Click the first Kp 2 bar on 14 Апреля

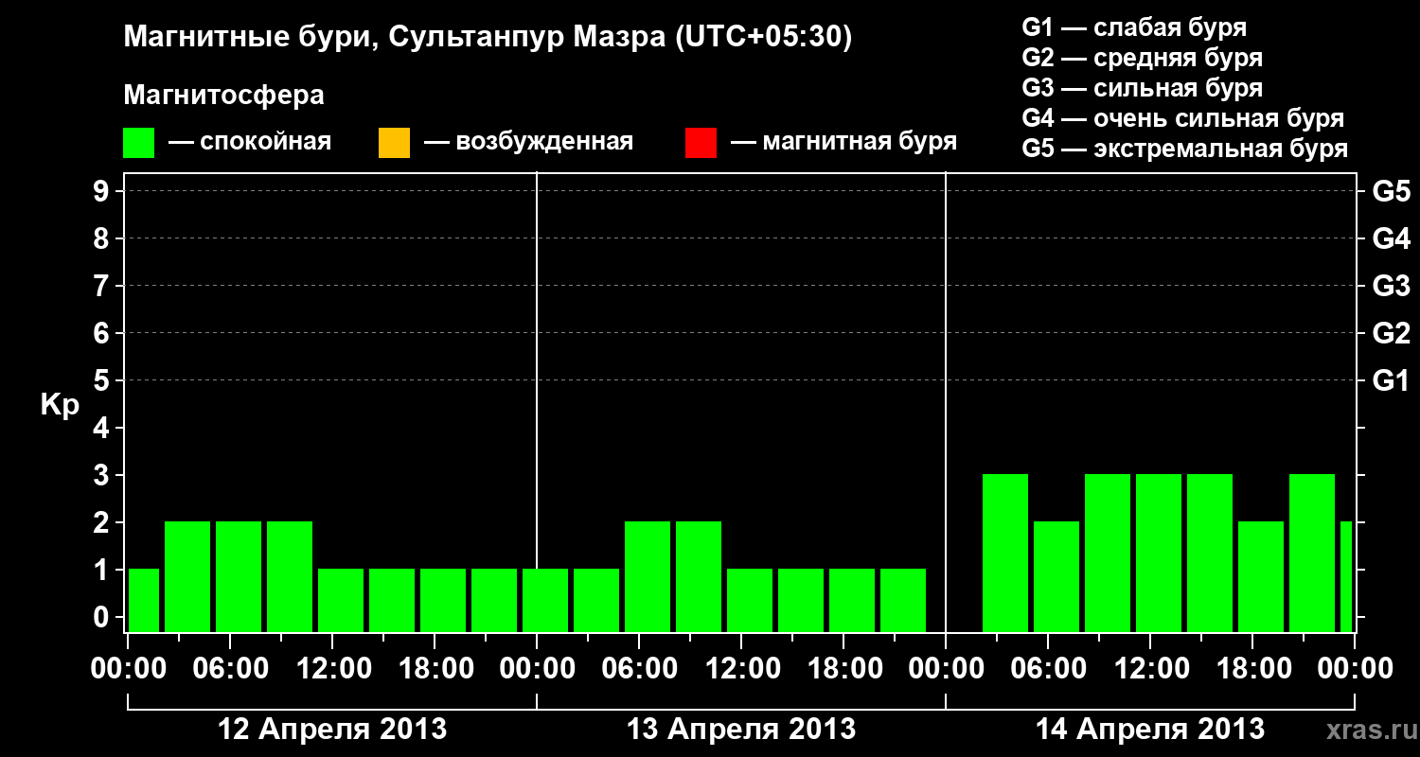point(1056,576)
